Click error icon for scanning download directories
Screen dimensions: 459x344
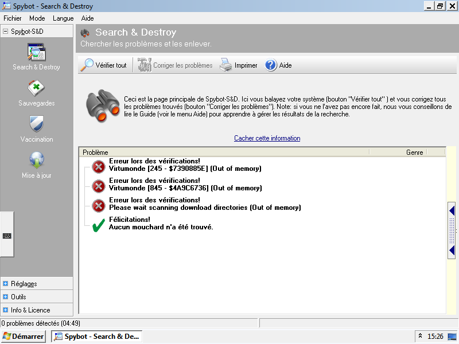point(99,206)
